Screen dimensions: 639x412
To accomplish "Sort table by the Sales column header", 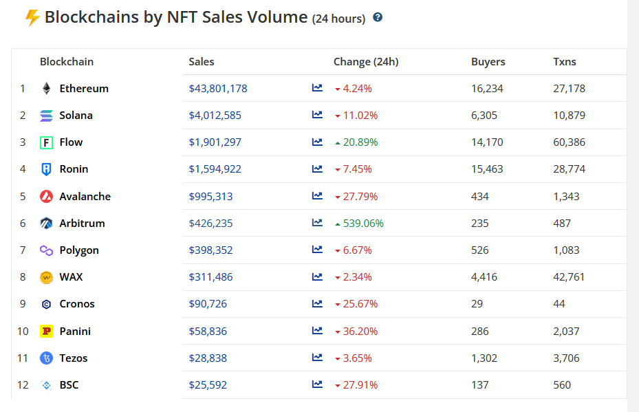I will tap(201, 61).
